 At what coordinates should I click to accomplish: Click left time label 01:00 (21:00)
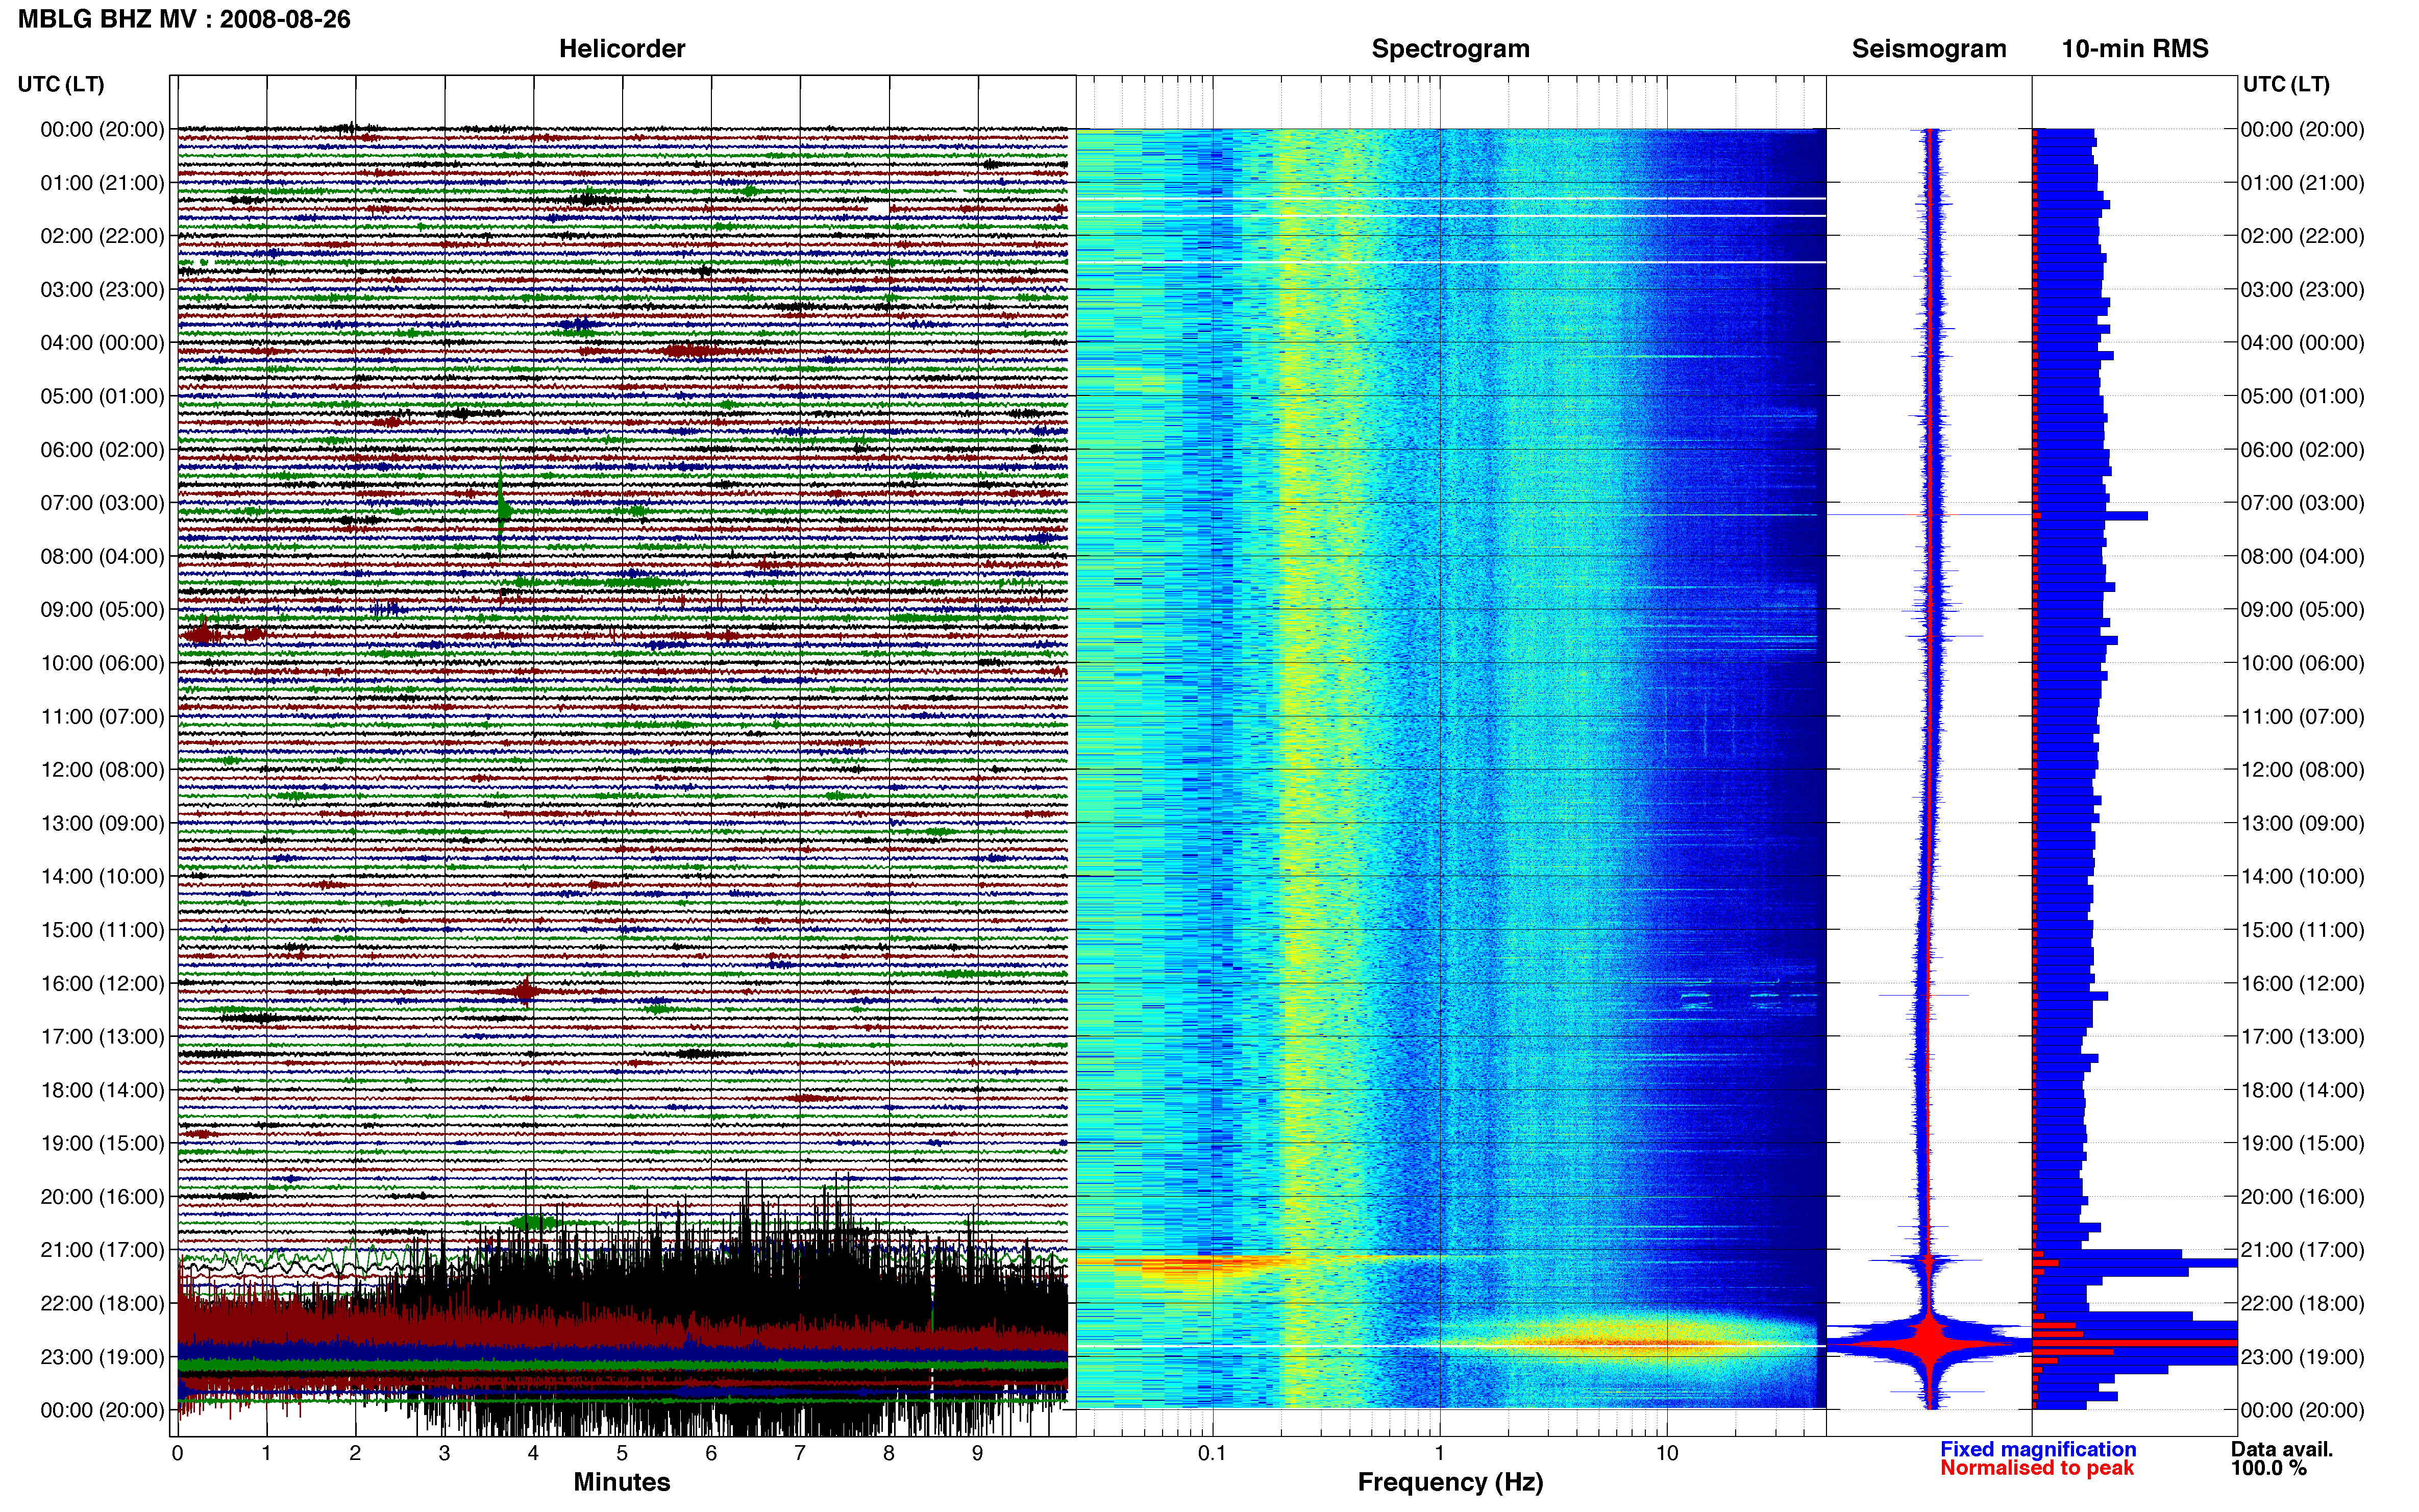point(102,183)
